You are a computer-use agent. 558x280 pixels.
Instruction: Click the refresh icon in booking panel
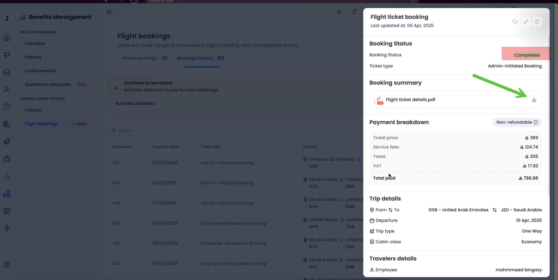(x=515, y=22)
